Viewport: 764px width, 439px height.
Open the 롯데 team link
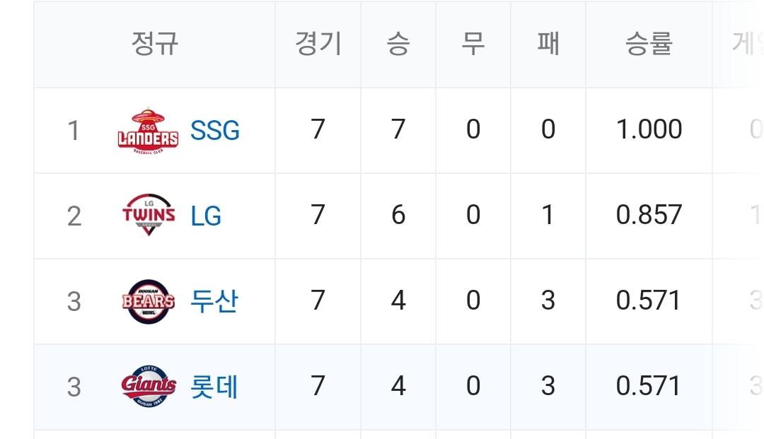[214, 387]
